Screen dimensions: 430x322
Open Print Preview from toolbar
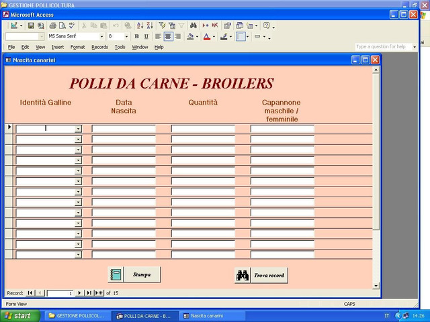pyautogui.click(x=62, y=25)
